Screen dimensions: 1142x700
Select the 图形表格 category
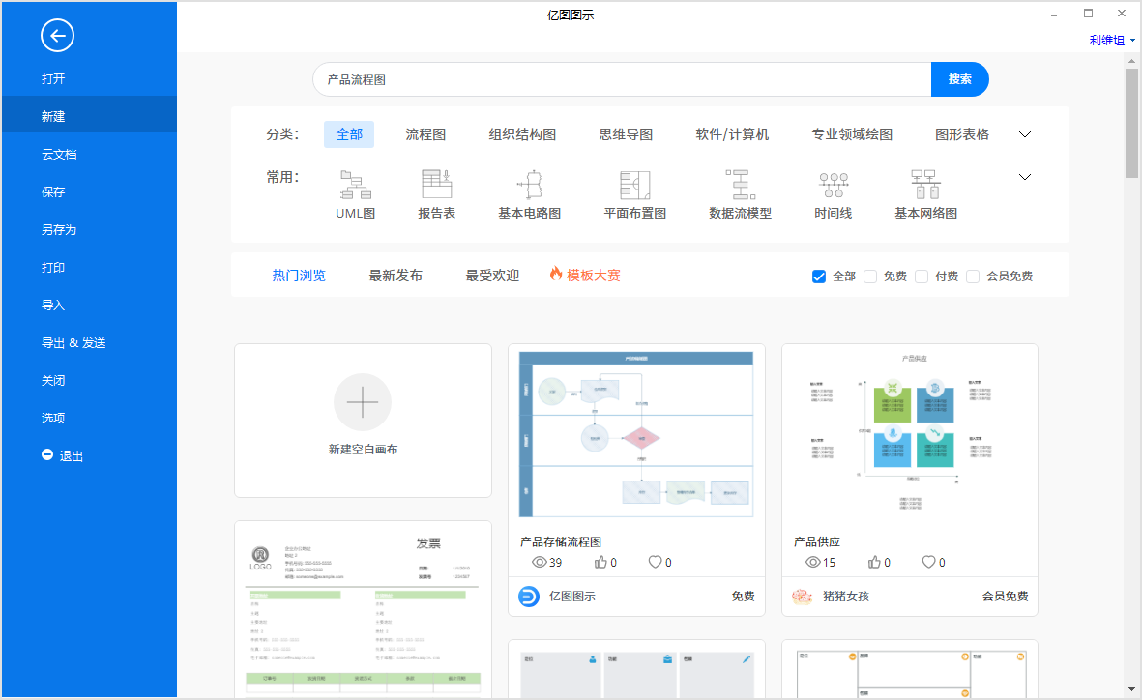click(x=962, y=134)
